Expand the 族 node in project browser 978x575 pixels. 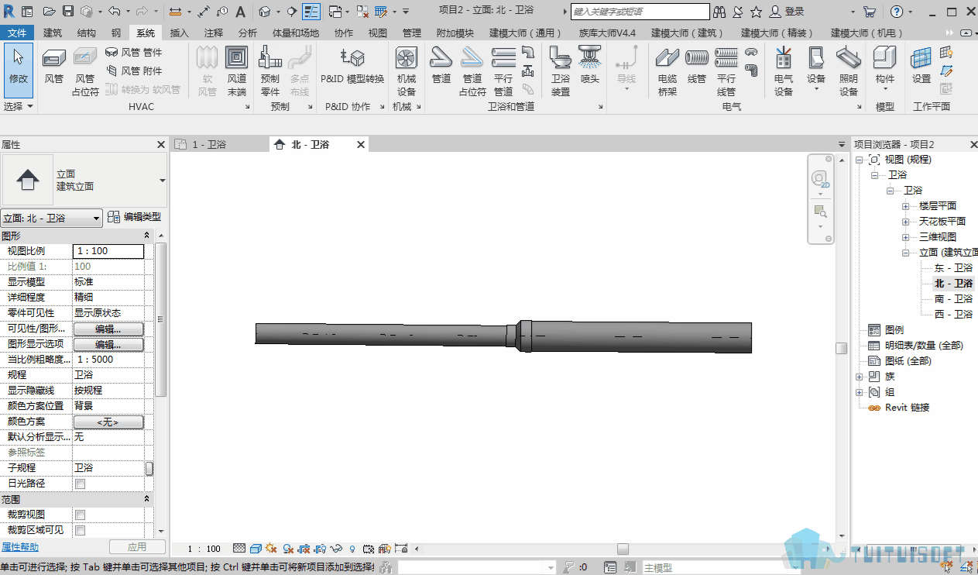860,377
